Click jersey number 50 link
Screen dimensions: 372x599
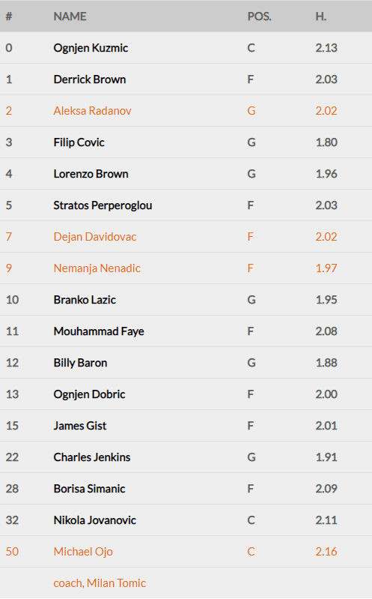pos(12,552)
